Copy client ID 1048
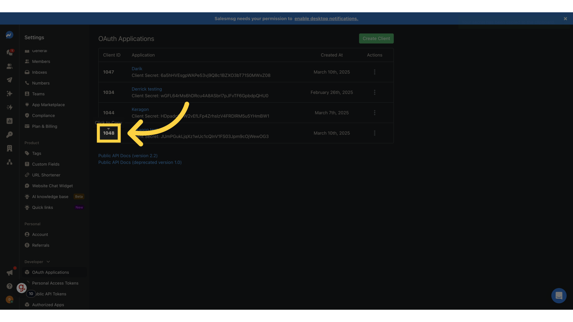The width and height of the screenshot is (573, 322). coord(109,133)
